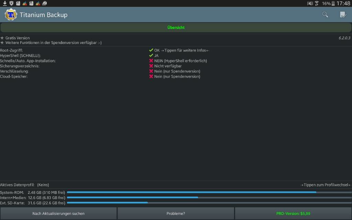
Task: Tap OK →Tippen für weitere Infos← link
Action: point(181,50)
